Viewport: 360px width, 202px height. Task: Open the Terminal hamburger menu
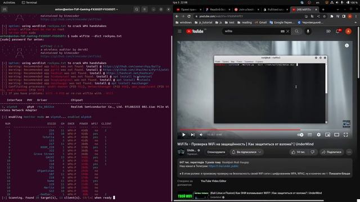point(145,10)
